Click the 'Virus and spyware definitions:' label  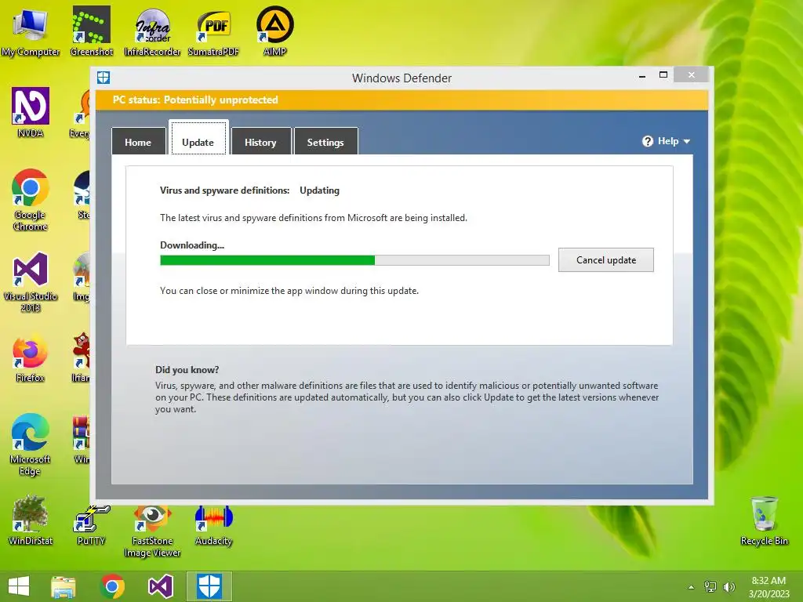(x=225, y=190)
